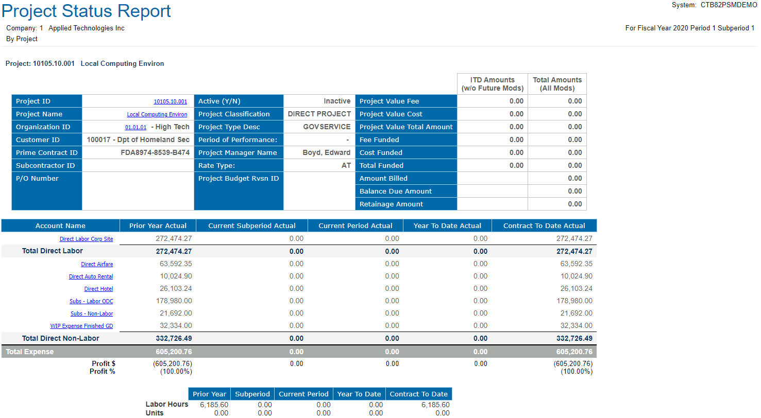Click the Project Status Report title
This screenshot has width=761, height=418.
87,11
